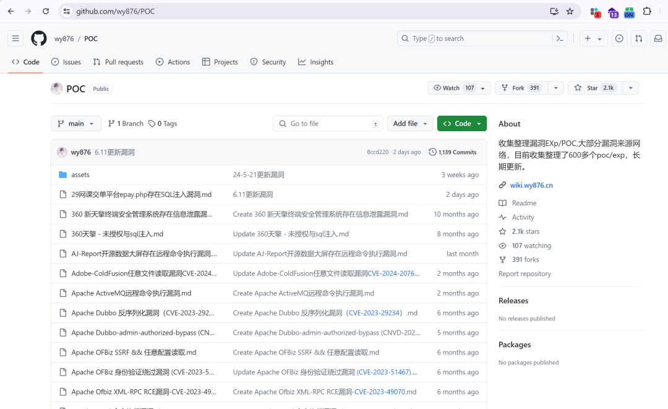Open Releases section heading

(513, 301)
